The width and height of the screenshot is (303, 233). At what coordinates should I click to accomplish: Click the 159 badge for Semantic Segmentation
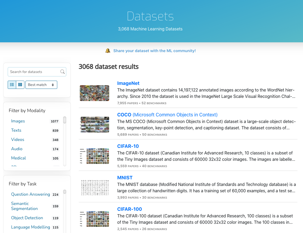(x=55, y=206)
